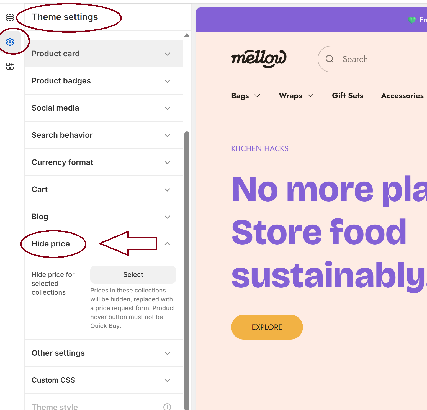The image size is (427, 410).
Task: Open the Sections panel icon
Action: pos(10,17)
